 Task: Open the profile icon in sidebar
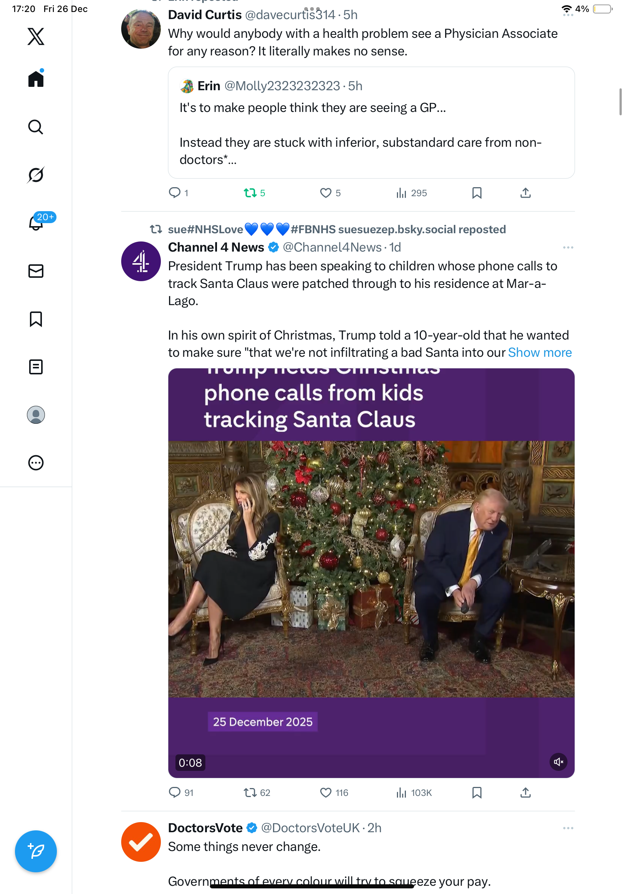pos(36,415)
